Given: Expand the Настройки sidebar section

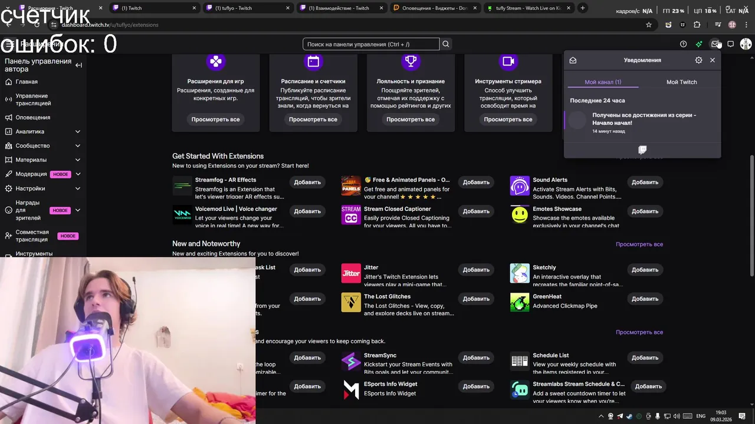Looking at the screenshot, I should click(78, 188).
